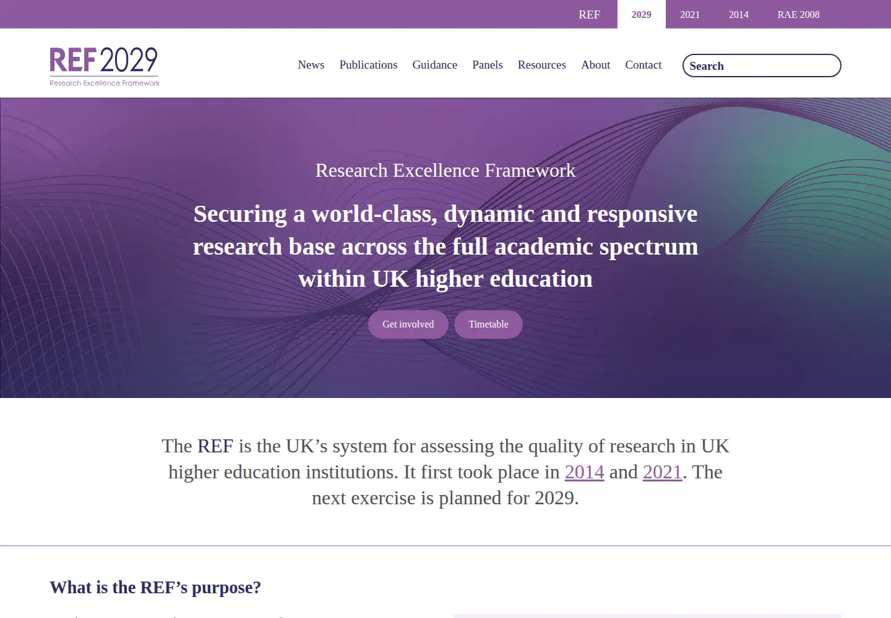Open the REF link in top bar
Screen dimensions: 891x618
click(x=589, y=14)
